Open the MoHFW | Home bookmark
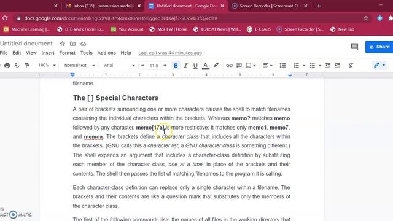 click(168, 29)
